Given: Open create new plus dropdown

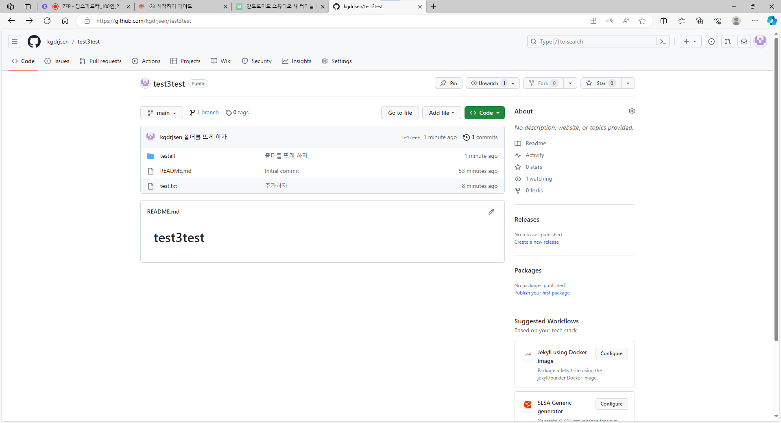Looking at the screenshot, I should 690,41.
